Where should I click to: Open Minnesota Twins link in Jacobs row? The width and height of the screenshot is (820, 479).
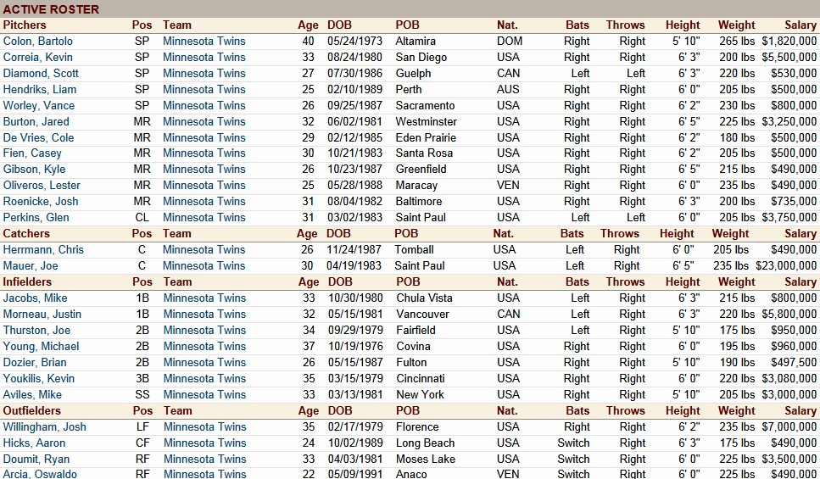pyautogui.click(x=204, y=298)
